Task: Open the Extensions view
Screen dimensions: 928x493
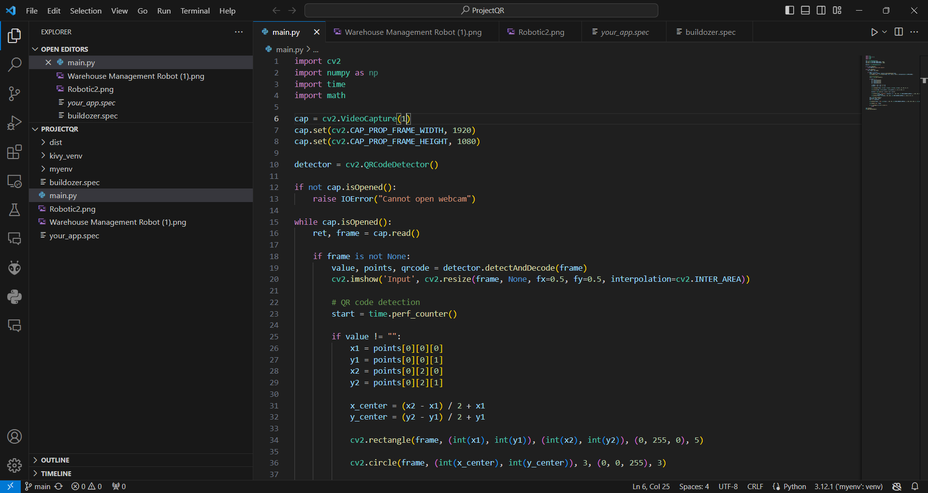Action: coord(14,152)
